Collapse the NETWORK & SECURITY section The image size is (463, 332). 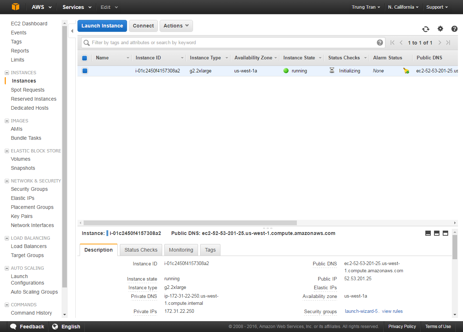[x=7, y=181]
